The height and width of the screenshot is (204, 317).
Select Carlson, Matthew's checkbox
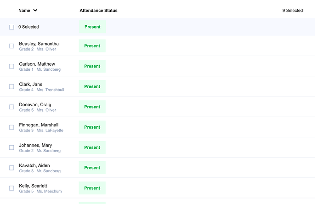click(11, 66)
